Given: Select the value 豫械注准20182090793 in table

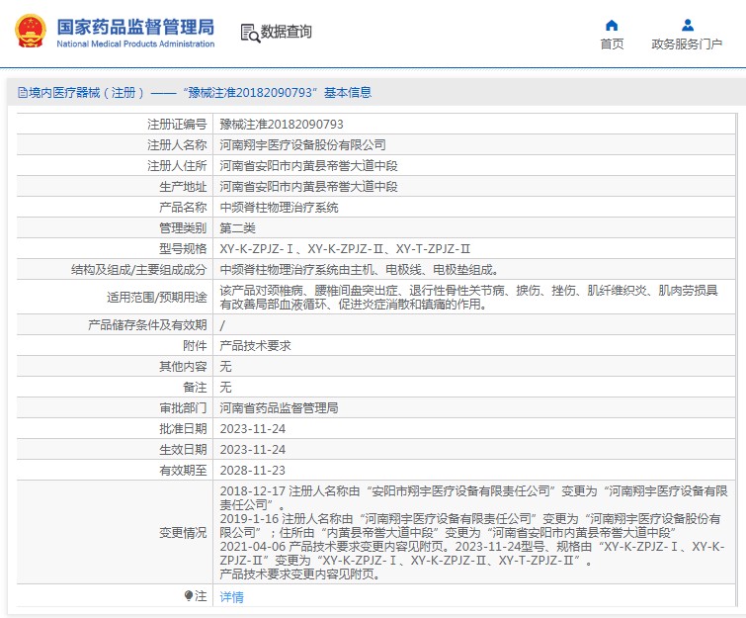Looking at the screenshot, I should (x=282, y=125).
